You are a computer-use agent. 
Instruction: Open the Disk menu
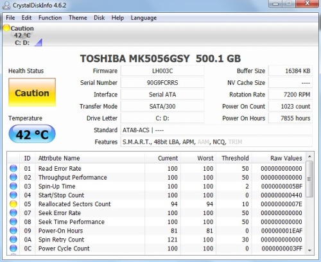pyautogui.click(x=100, y=18)
